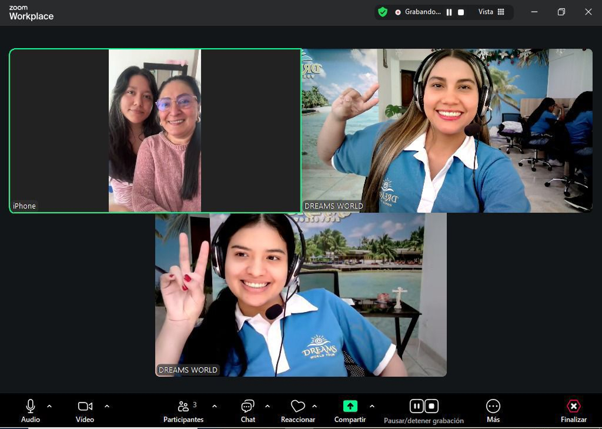Open the Chat panel

(248, 407)
